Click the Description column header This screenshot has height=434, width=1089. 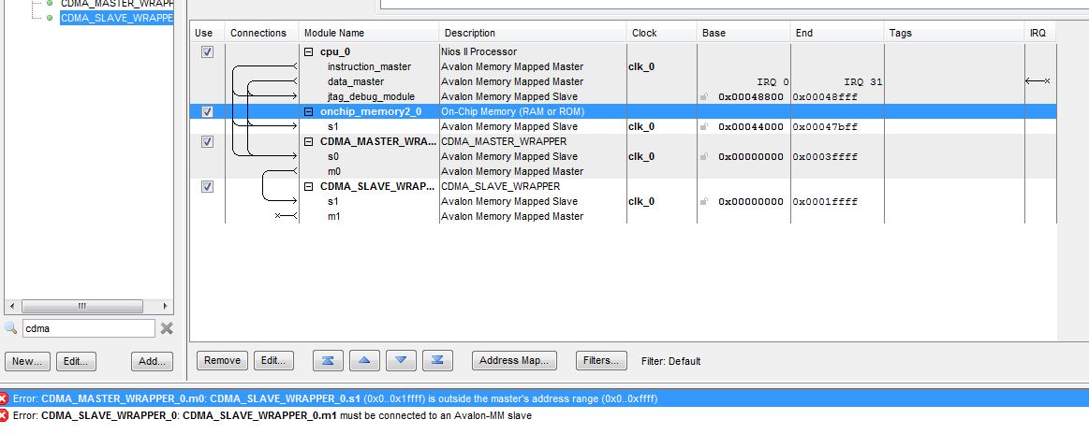pyautogui.click(x=533, y=33)
